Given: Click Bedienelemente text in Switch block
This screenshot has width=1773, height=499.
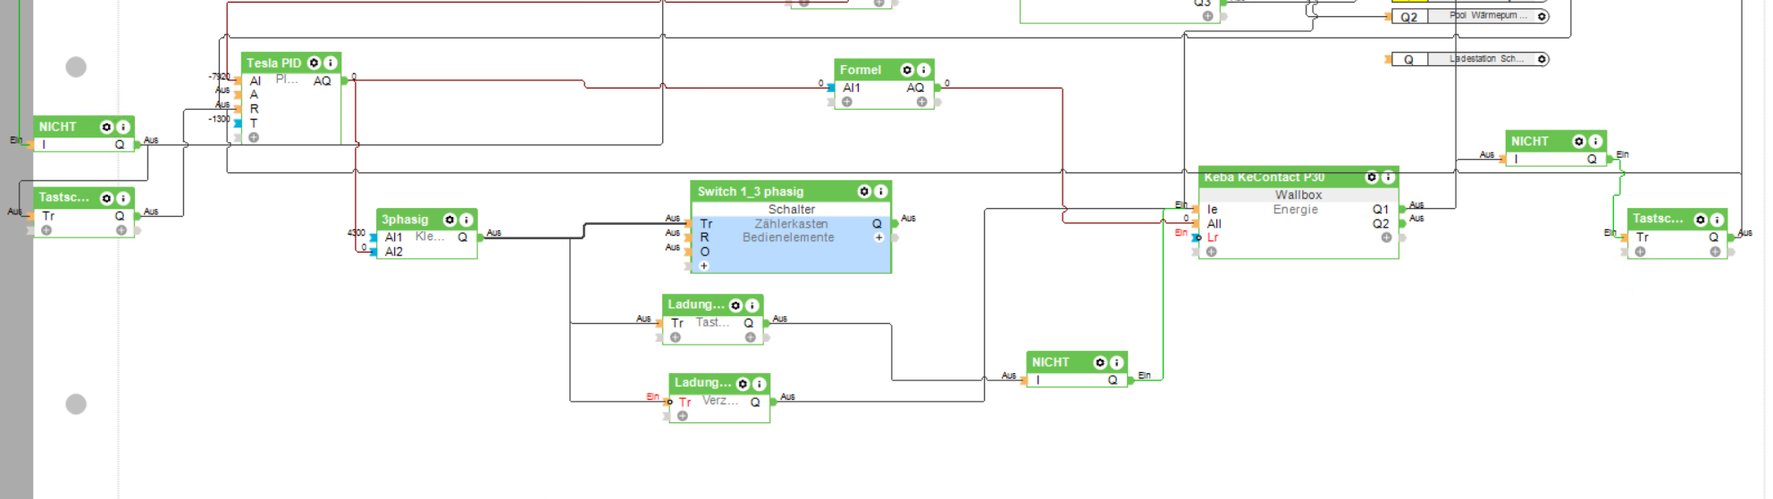Looking at the screenshot, I should pyautogui.click(x=788, y=237).
